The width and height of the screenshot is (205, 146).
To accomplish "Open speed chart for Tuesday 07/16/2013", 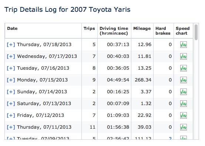I will pyautogui.click(x=184, y=68).
